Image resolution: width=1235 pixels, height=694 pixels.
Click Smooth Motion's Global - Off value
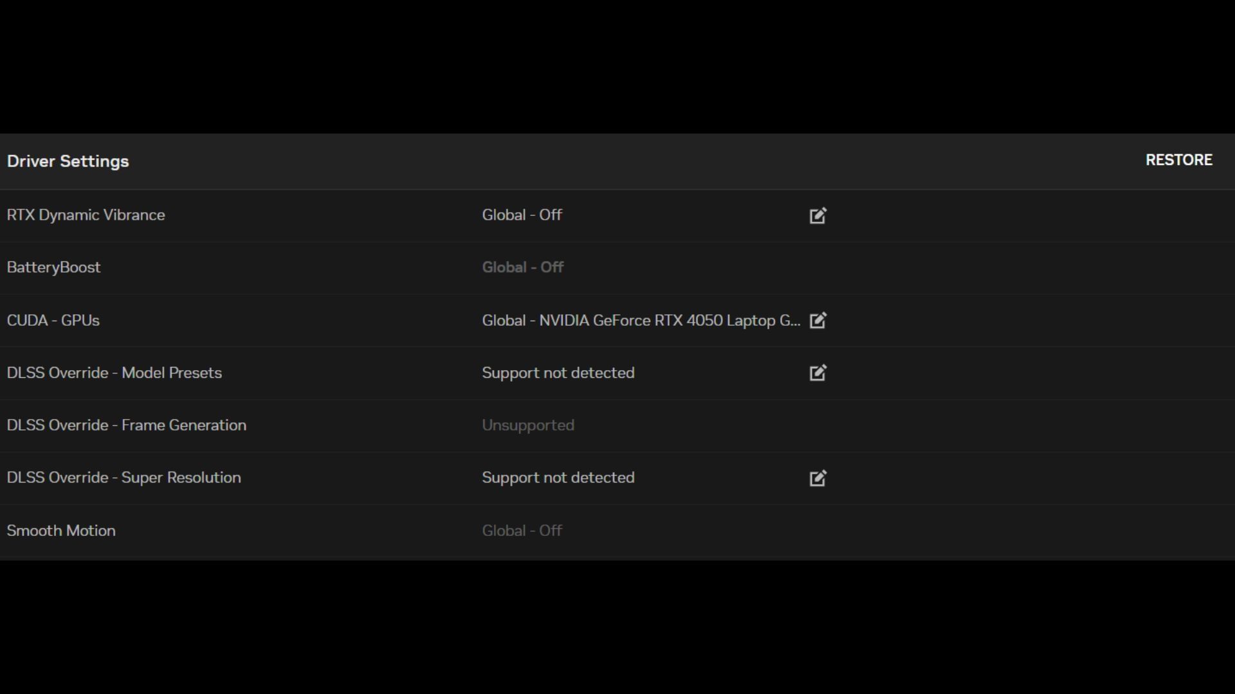tap(522, 531)
